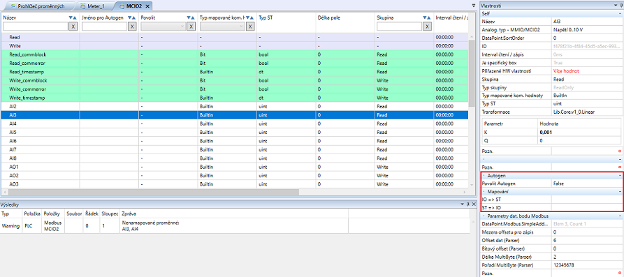Edit the Název value AI3 in properties
Screen dimensions: 624x277
[588, 22]
